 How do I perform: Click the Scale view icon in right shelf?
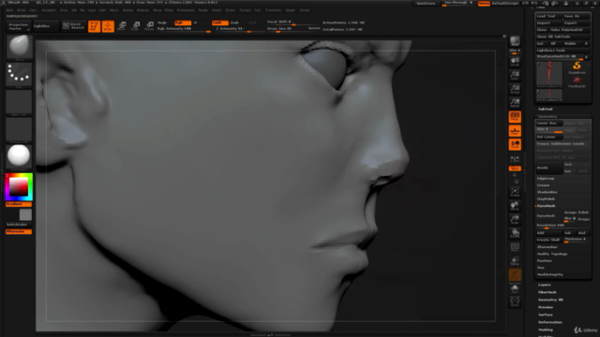515,220
